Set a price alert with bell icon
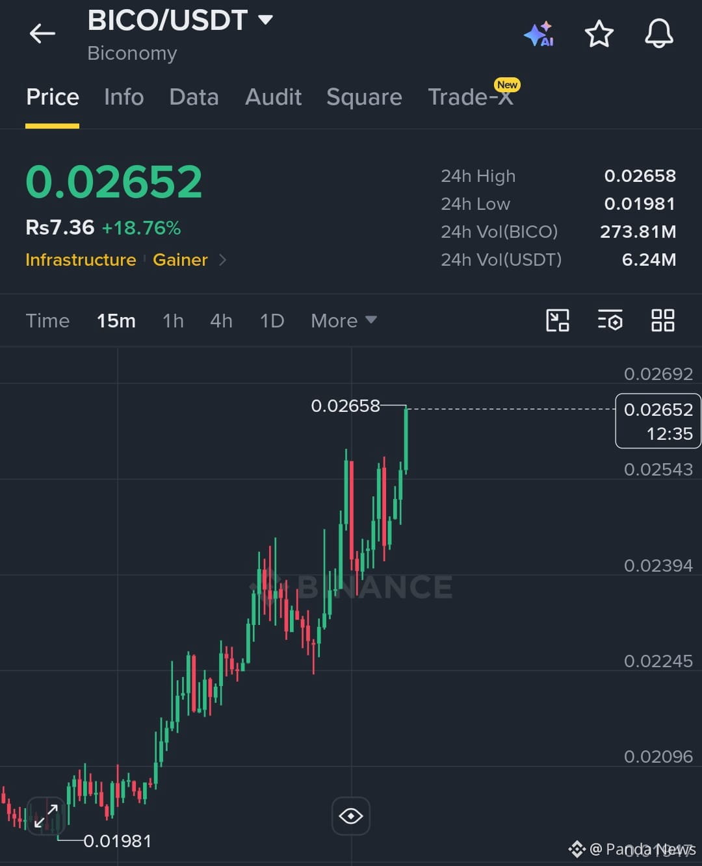 (x=658, y=33)
